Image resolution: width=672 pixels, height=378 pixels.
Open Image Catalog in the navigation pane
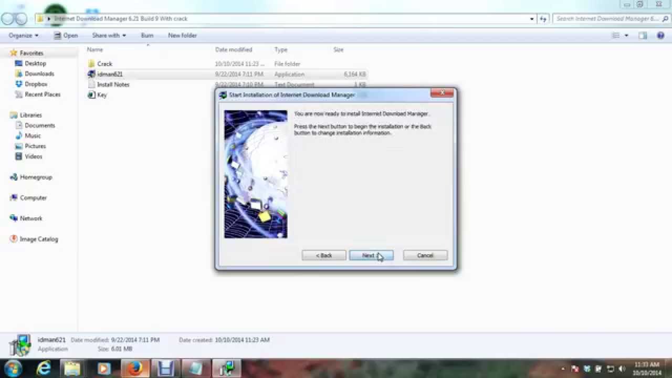tap(39, 239)
